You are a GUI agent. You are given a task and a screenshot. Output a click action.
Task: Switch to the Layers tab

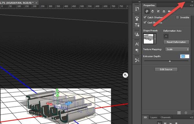(154, 117)
